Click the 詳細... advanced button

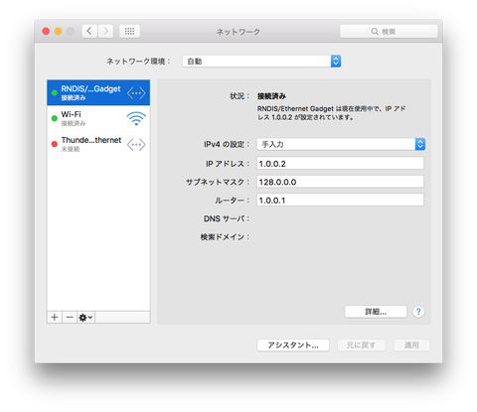click(x=376, y=312)
